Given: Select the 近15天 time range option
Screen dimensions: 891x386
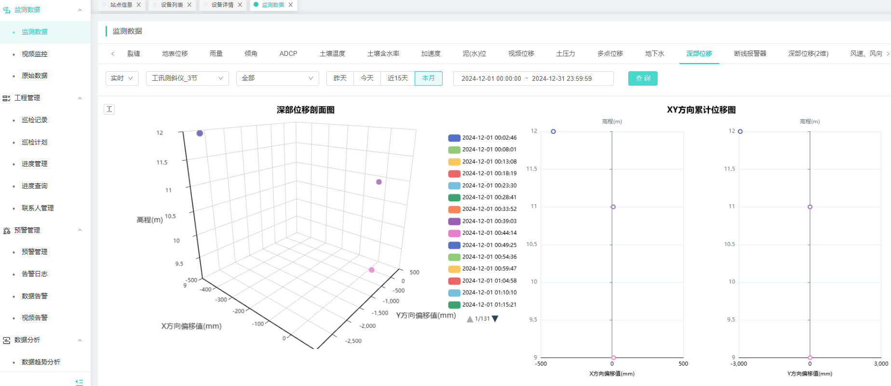Looking at the screenshot, I should click(398, 78).
